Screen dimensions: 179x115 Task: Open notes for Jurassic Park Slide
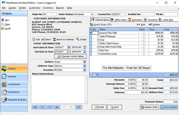tap(144, 33)
